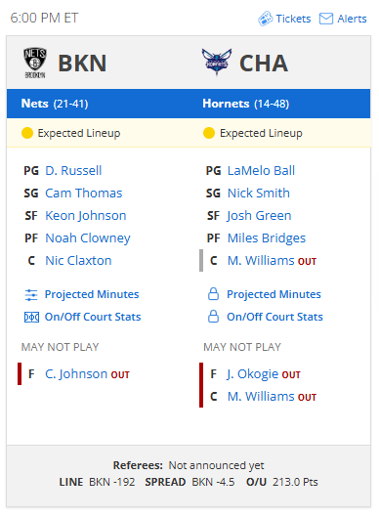Click the Nets On/Off Court Stats court icon
Viewport: 379px width, 518px height.
[31, 317]
